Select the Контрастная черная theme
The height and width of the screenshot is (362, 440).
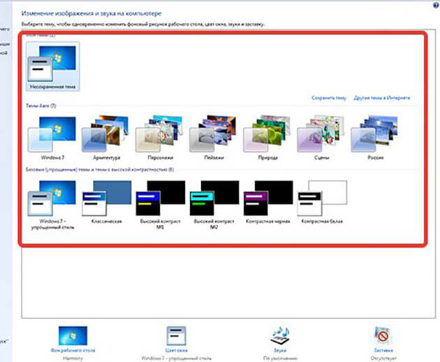coord(267,202)
